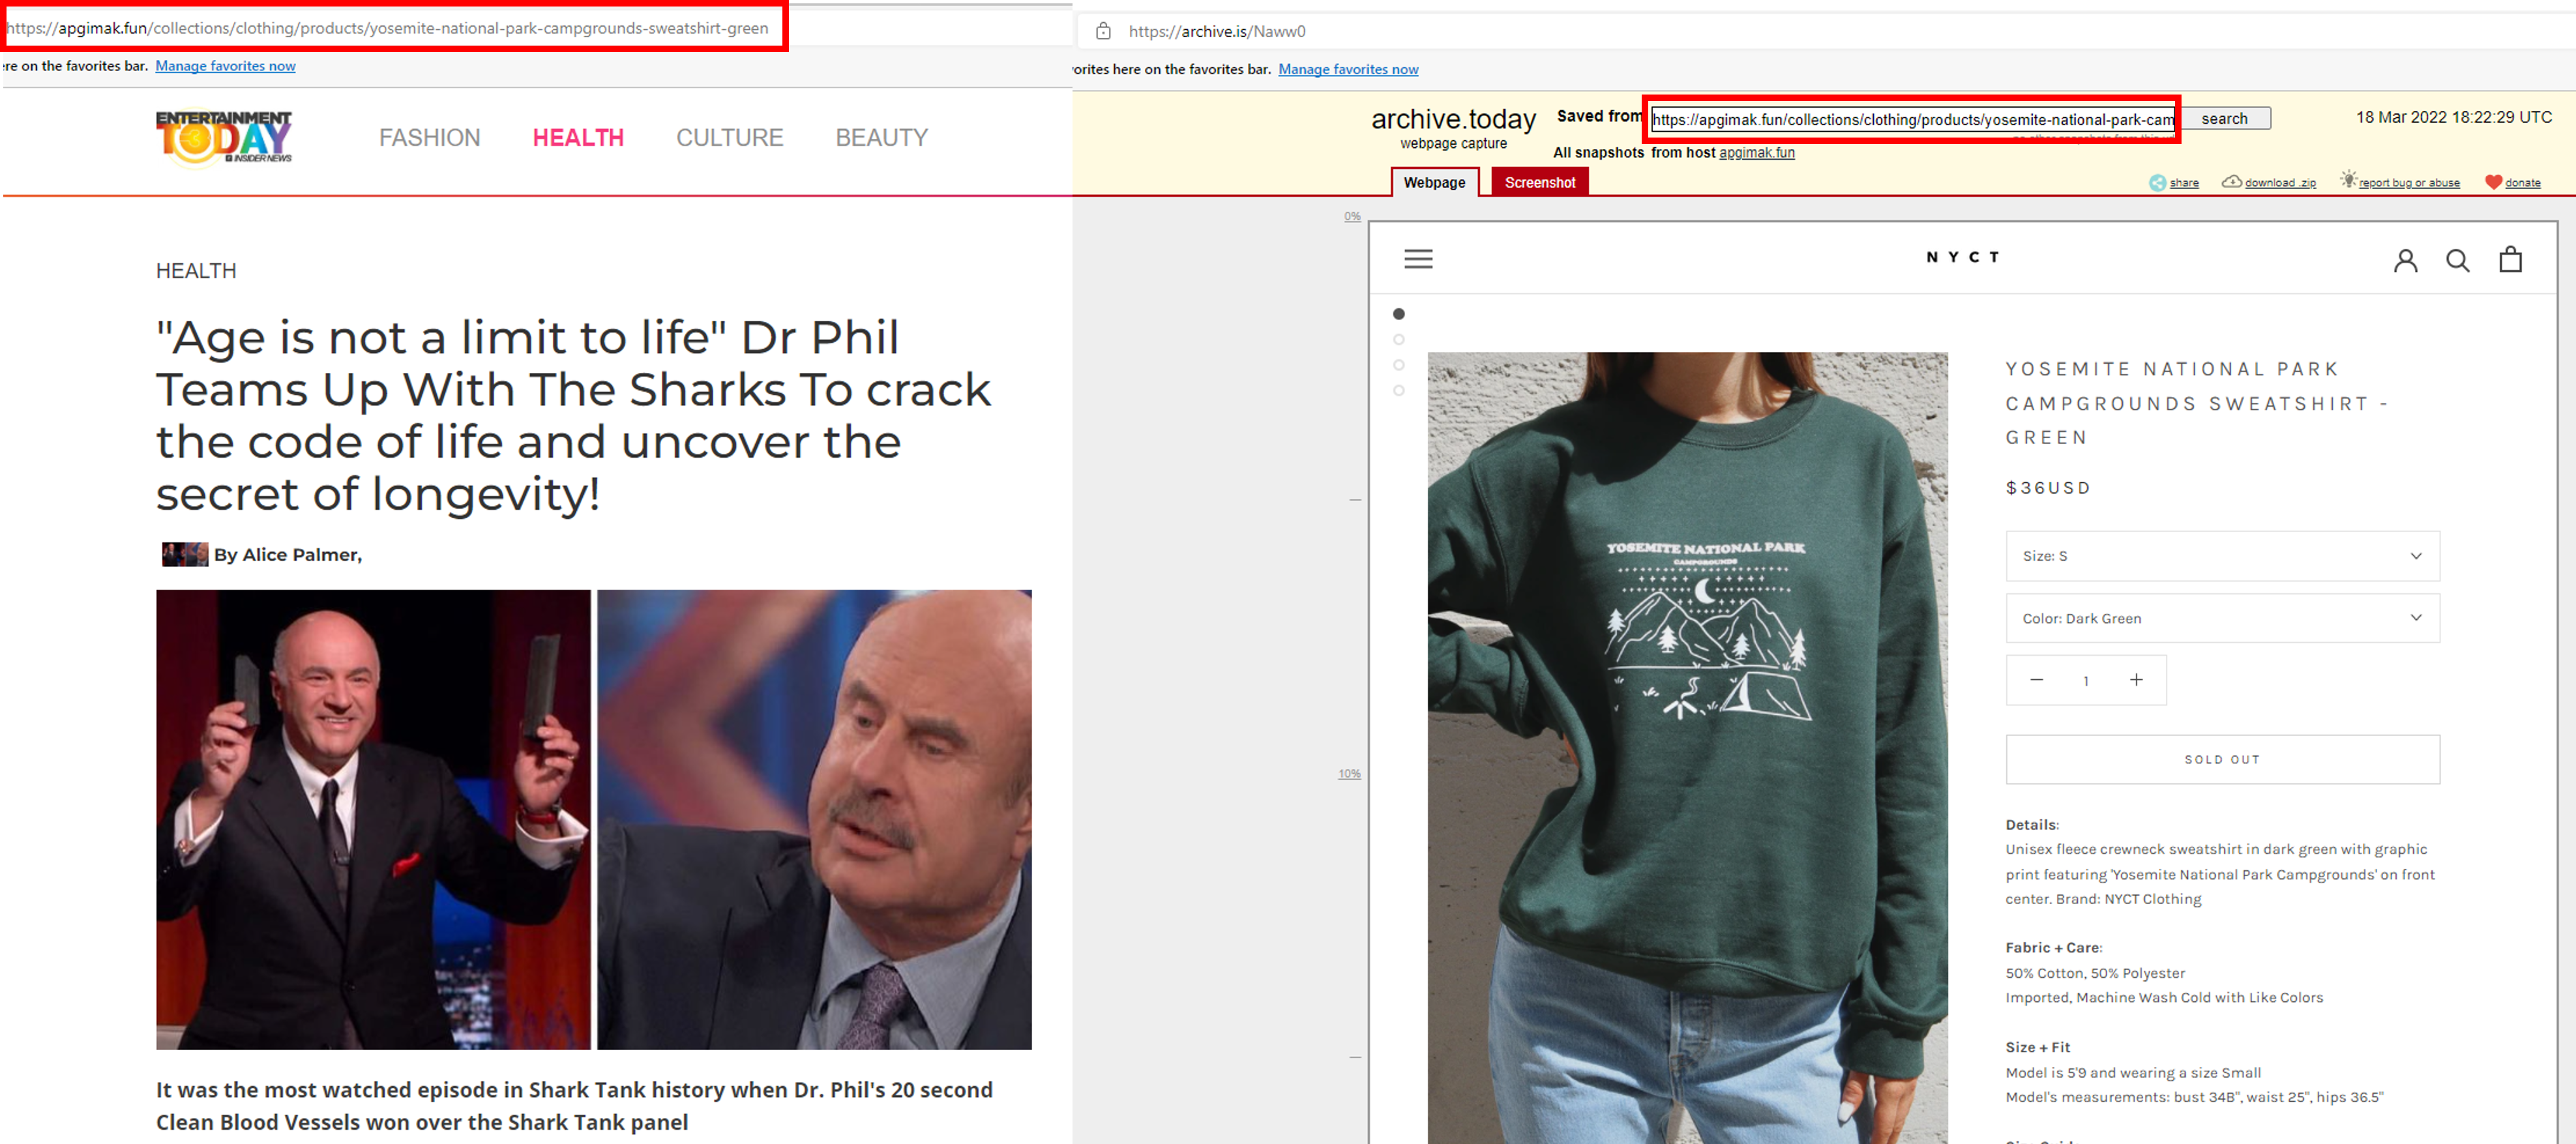Click Manage favorites now in right browser
The height and width of the screenshot is (1144, 2576).
pos(1348,69)
